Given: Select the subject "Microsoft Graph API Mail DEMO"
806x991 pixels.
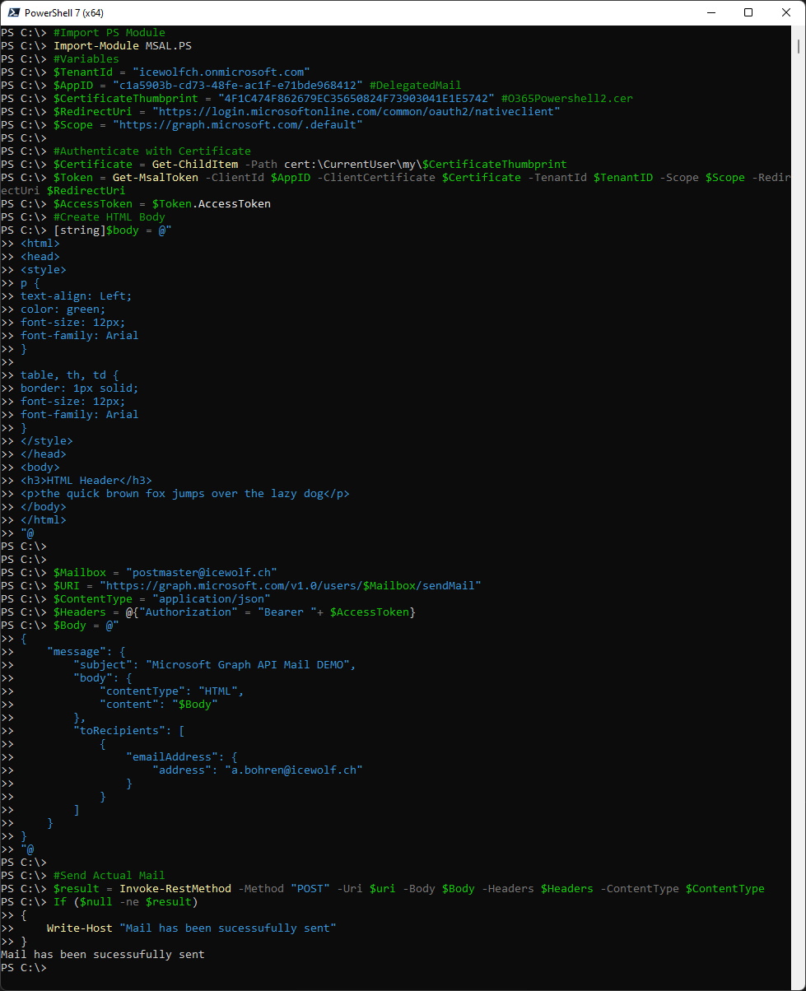Looking at the screenshot, I should [248, 665].
